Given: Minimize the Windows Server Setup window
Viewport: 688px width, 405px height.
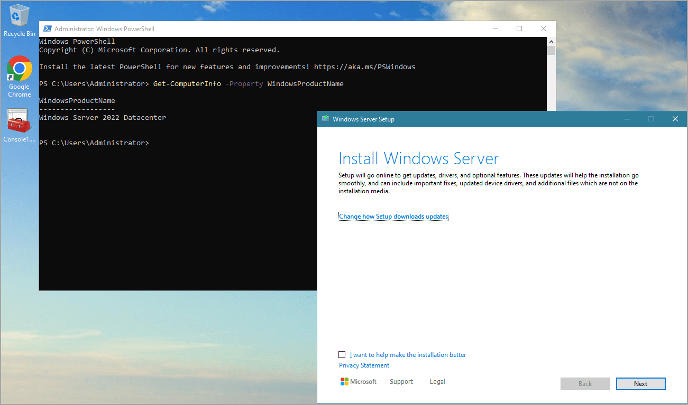Looking at the screenshot, I should (627, 119).
